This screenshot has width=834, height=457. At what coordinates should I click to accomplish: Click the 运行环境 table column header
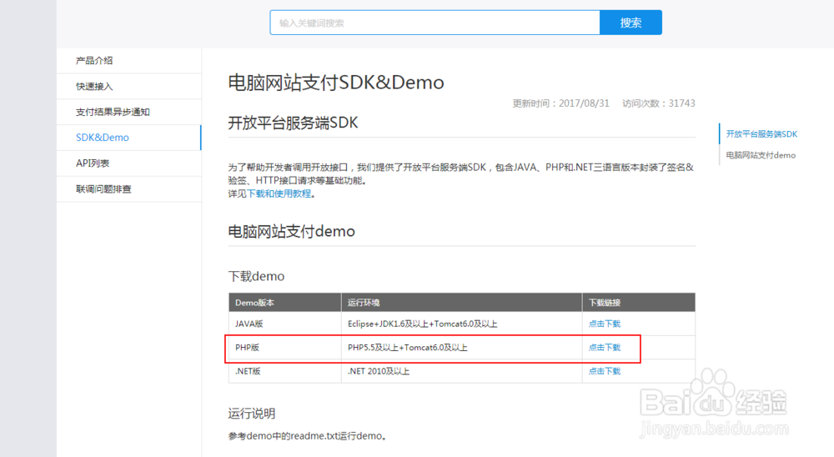click(x=364, y=303)
